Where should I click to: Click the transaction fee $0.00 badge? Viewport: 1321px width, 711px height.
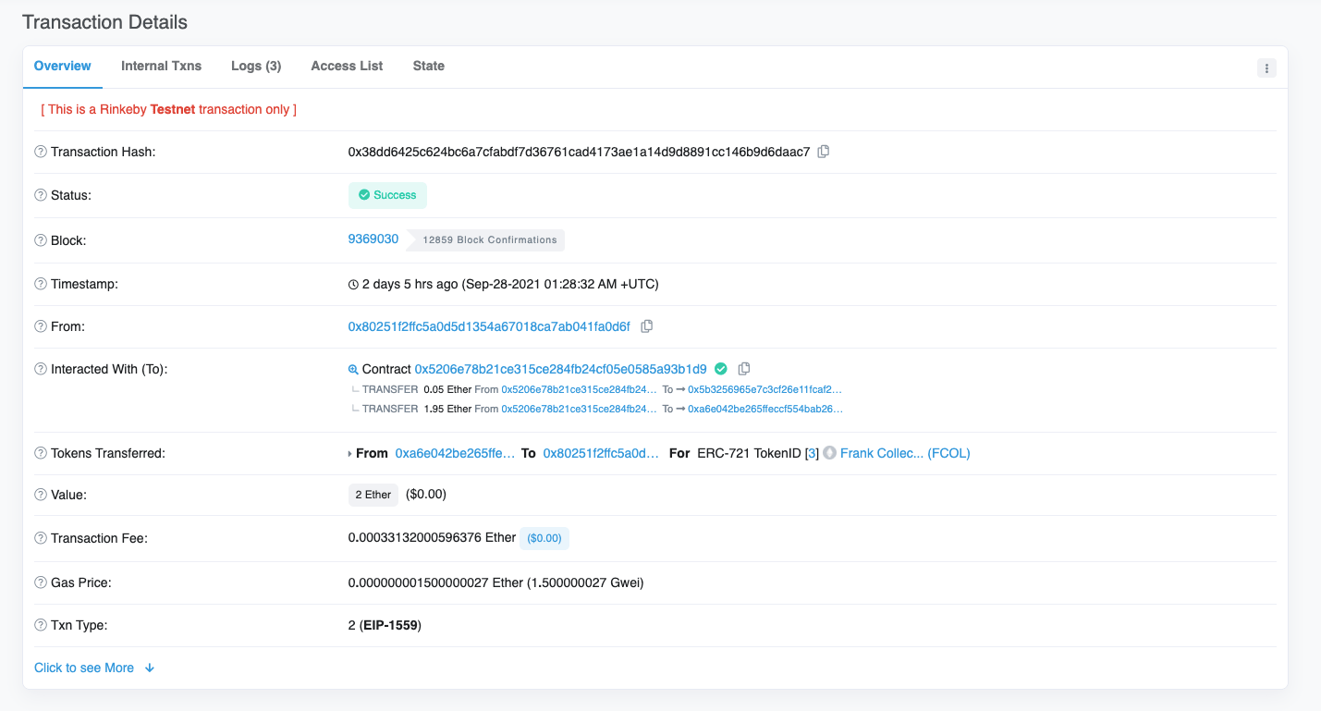[544, 538]
